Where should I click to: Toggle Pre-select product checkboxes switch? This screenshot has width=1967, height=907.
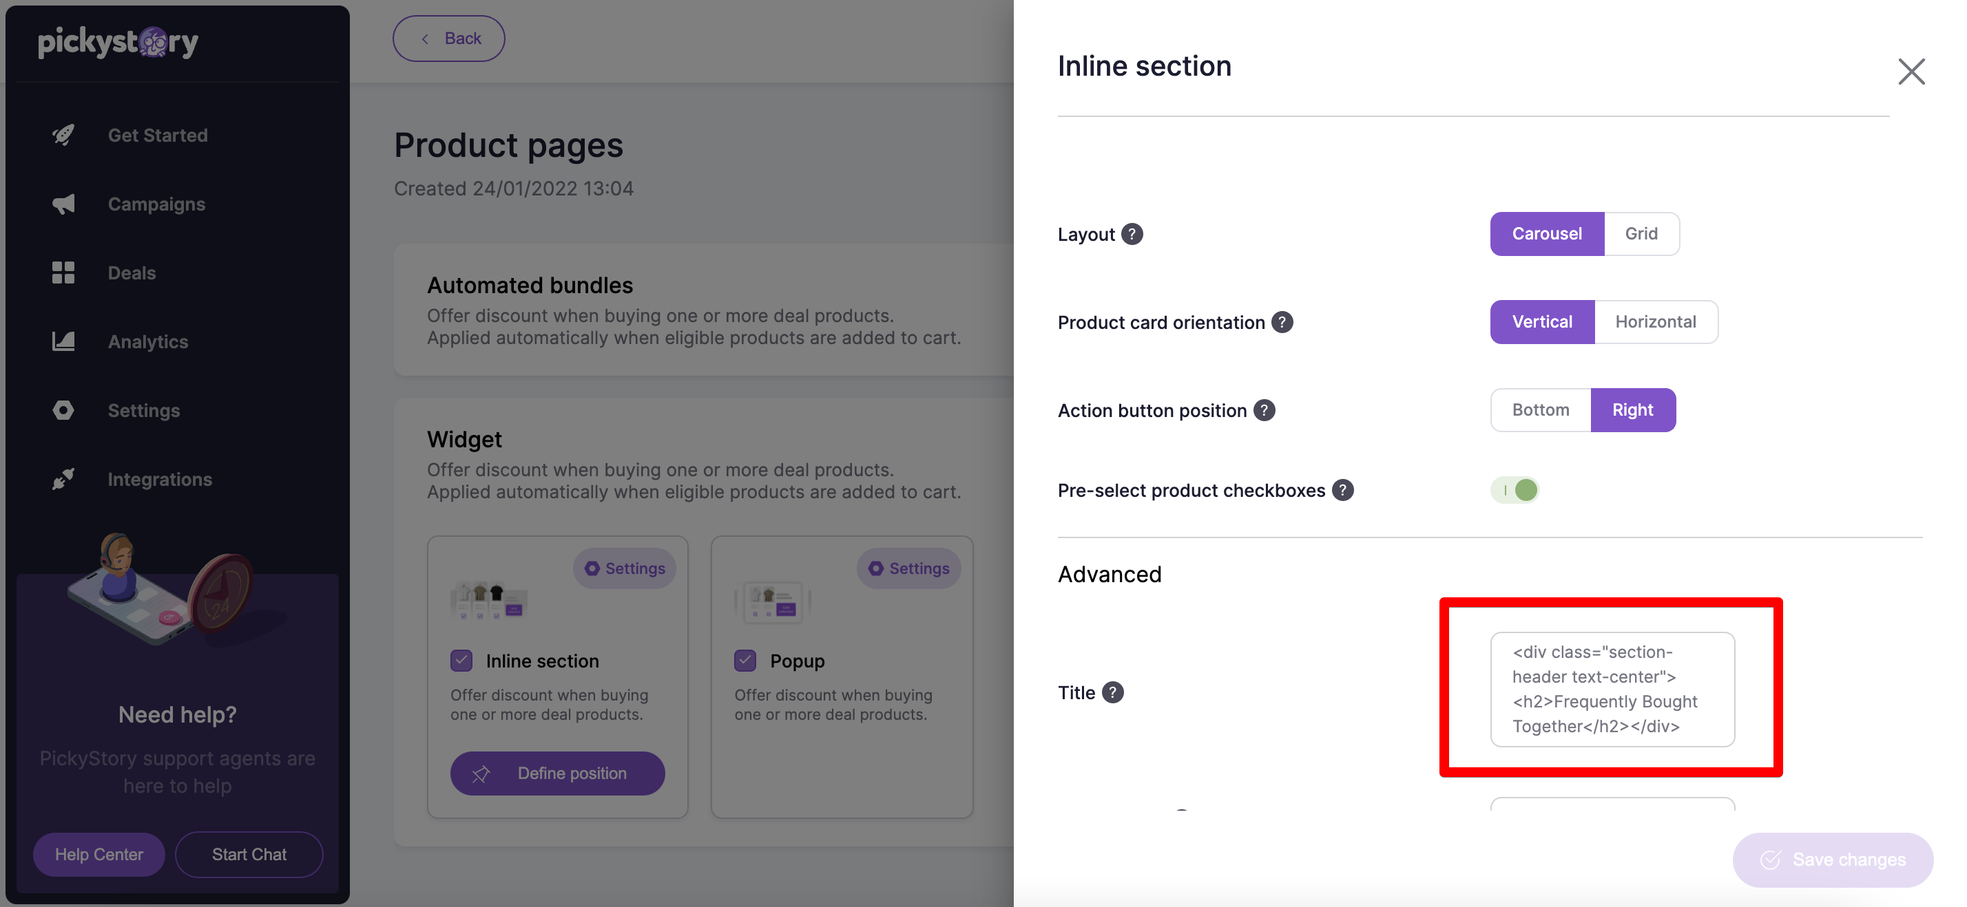tap(1515, 490)
